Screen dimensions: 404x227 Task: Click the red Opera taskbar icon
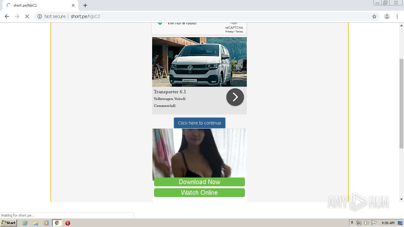68,223
